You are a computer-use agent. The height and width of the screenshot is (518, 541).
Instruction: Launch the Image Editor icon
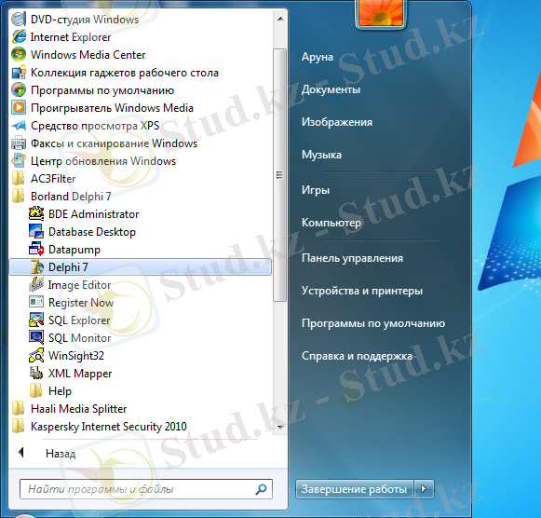[x=36, y=285]
